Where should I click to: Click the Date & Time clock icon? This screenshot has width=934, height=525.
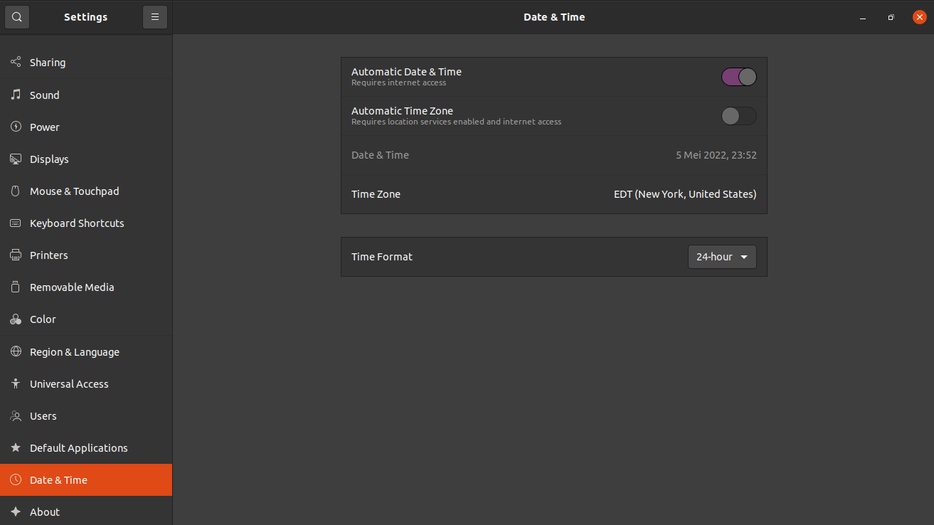[15, 479]
